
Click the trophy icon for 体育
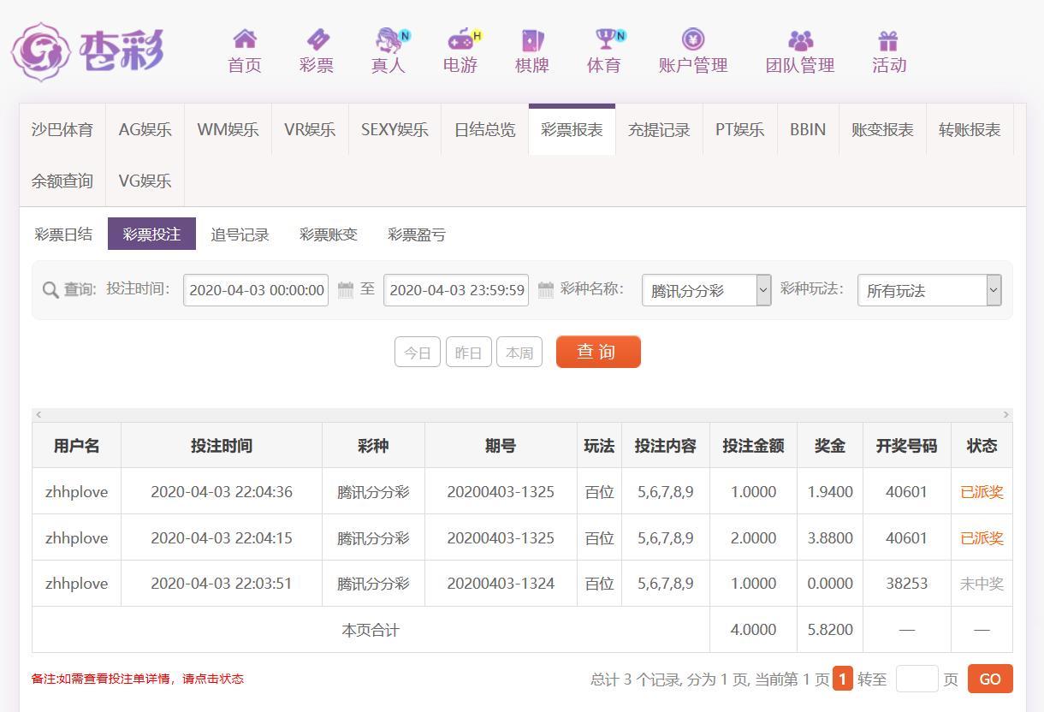606,39
